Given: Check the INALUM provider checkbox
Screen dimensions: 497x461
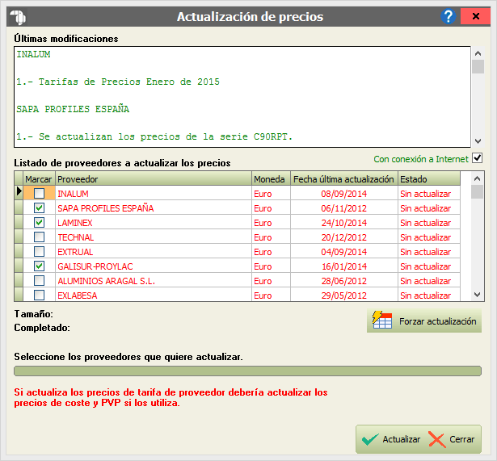Looking at the screenshot, I should click(40, 194).
